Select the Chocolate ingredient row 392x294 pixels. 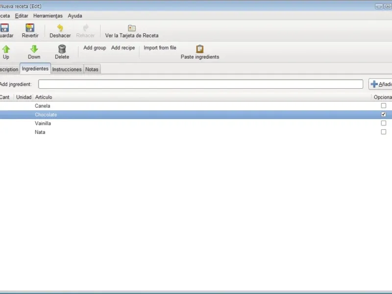tap(196, 115)
